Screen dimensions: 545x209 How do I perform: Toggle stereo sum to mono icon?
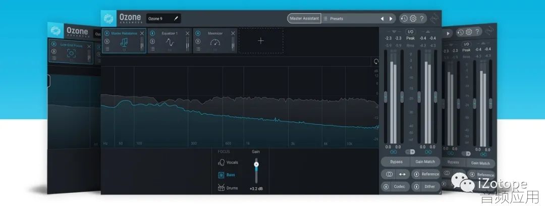pos(389,174)
